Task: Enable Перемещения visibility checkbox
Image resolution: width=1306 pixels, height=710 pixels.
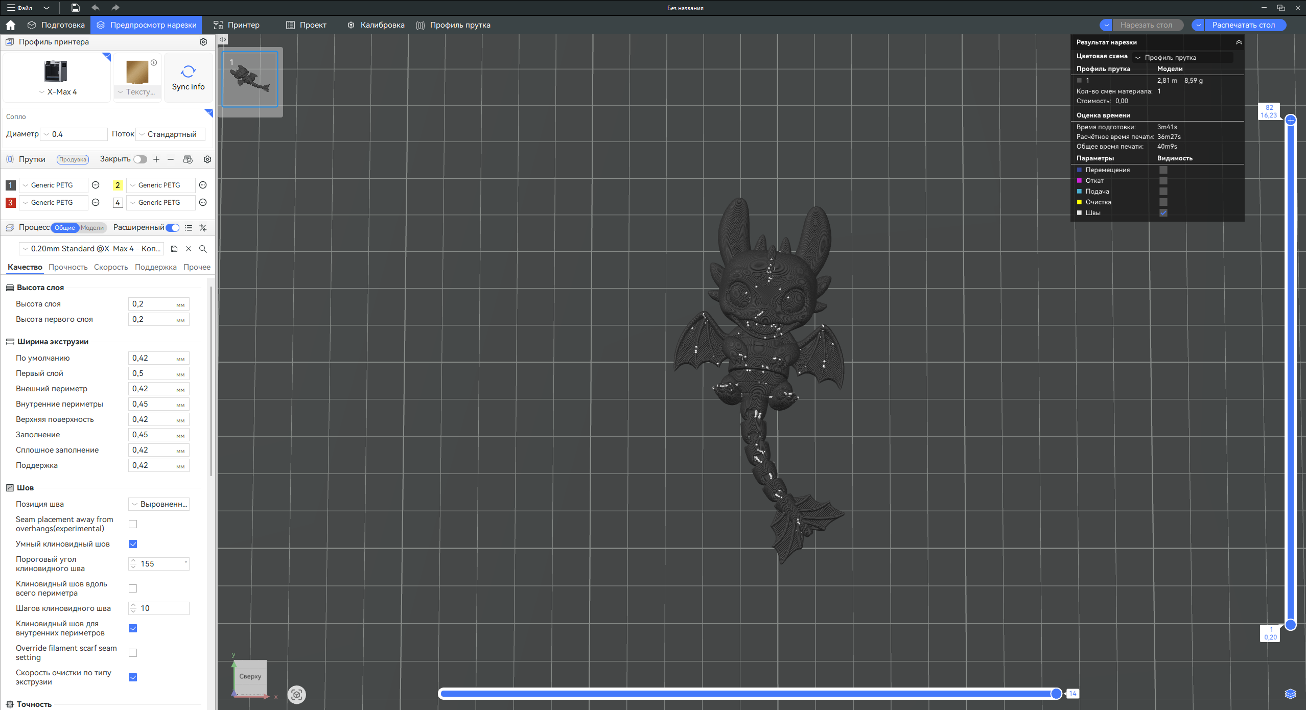Action: point(1163,170)
